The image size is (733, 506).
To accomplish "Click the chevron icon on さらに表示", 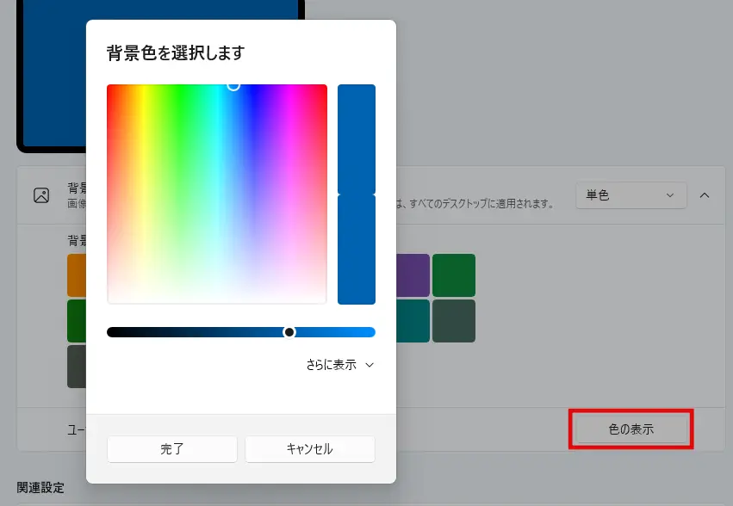I will click(x=370, y=365).
